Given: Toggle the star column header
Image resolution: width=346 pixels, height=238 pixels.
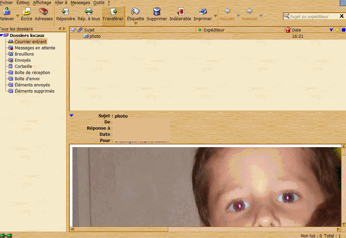Looking at the screenshot, I should tap(337, 30).
